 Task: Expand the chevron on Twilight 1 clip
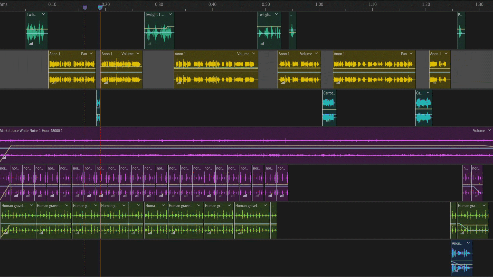[170, 14]
